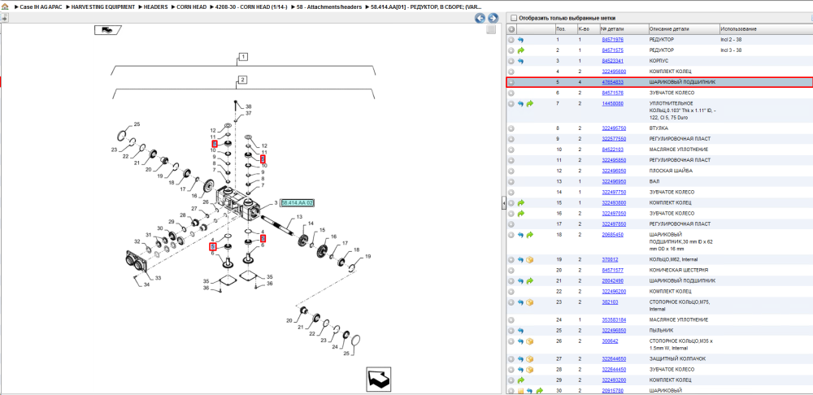The width and height of the screenshot is (813, 395).
Task: Click the package box icon for part 382103
Action: point(529,302)
